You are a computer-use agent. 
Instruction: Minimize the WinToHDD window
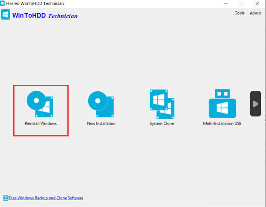226,3
